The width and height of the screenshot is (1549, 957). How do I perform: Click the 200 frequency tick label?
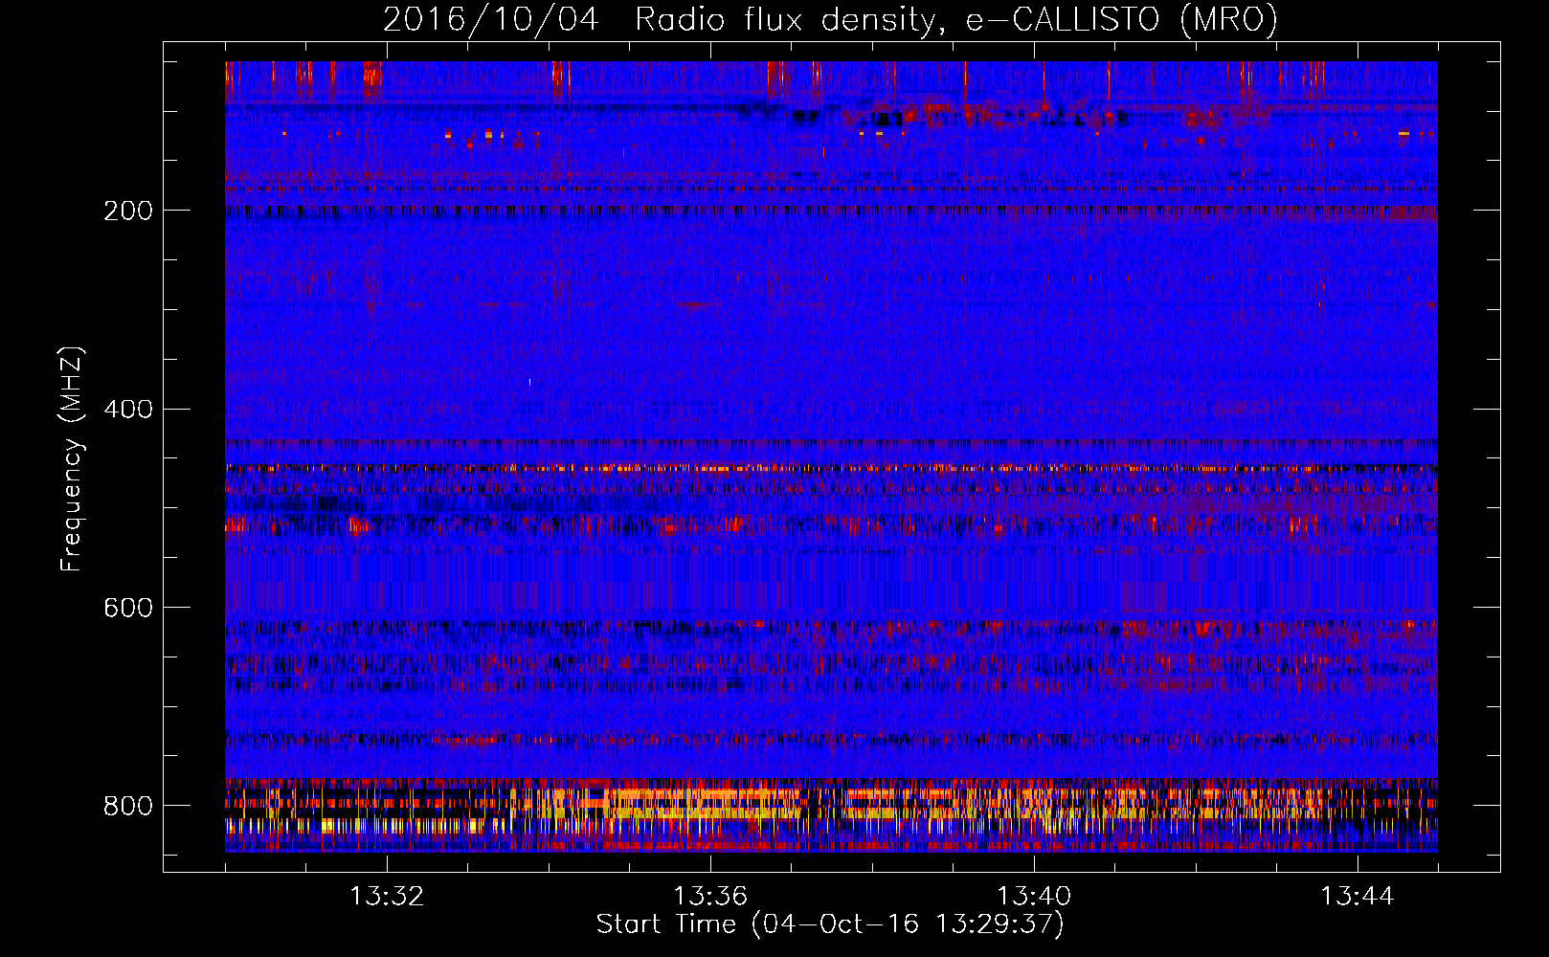128,211
